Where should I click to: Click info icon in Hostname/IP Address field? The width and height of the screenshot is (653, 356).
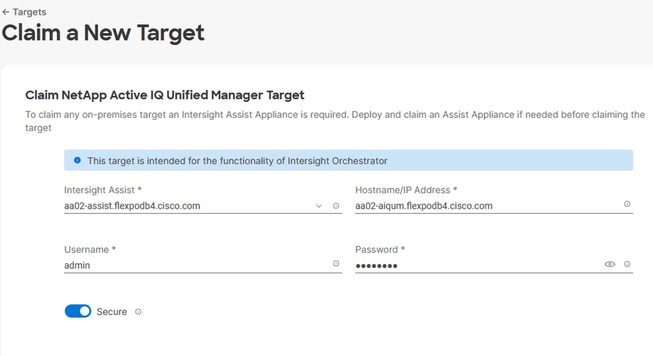point(627,204)
